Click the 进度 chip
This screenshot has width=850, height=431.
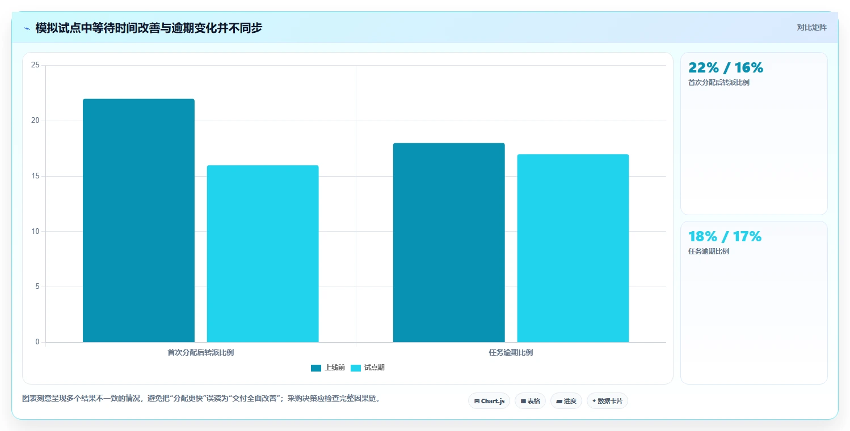coord(566,401)
